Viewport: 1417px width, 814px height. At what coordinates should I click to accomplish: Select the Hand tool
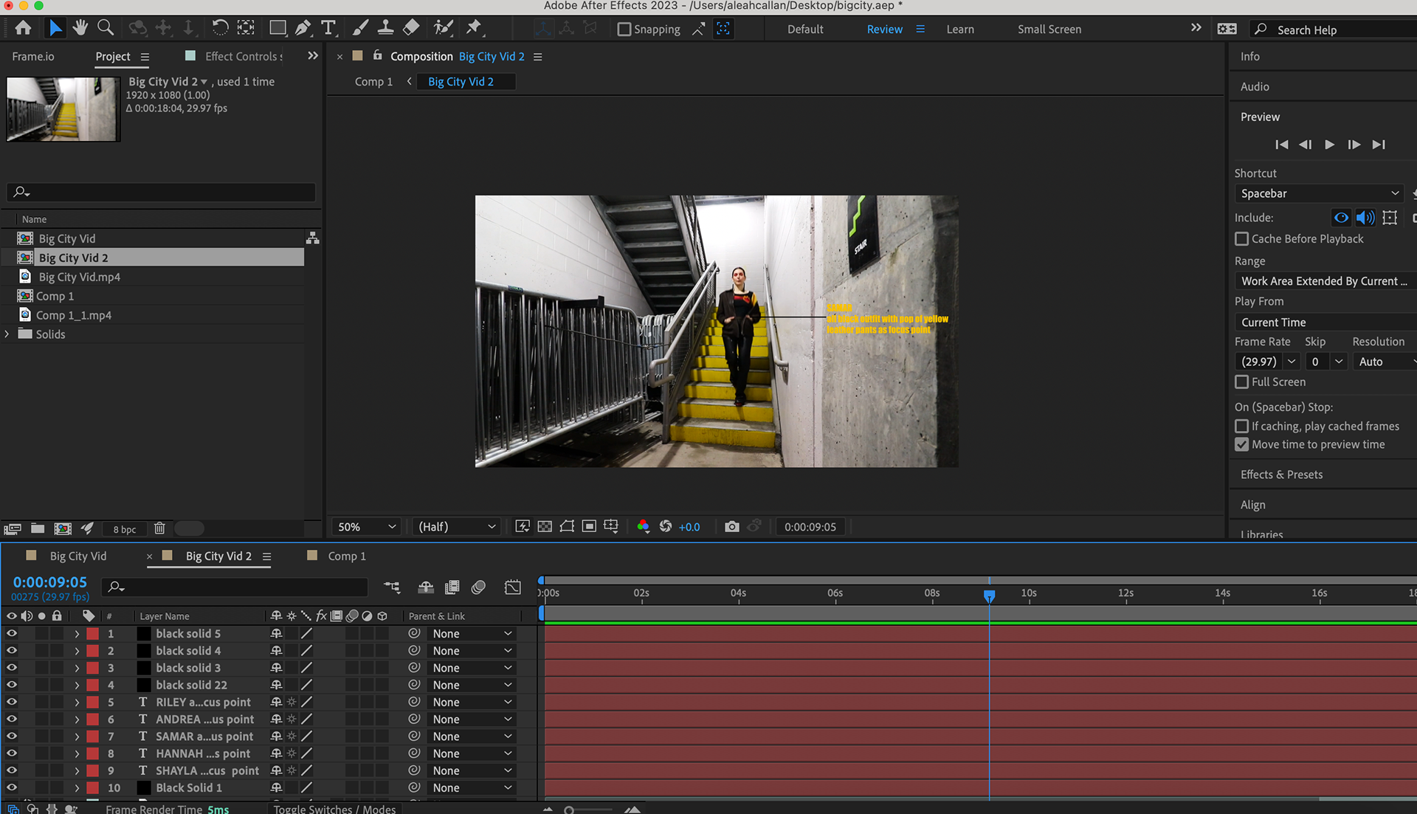click(80, 28)
